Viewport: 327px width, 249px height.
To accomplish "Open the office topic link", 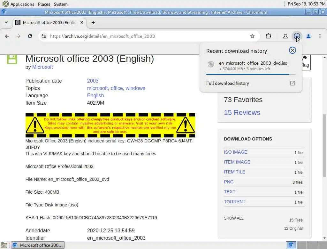I will [x=117, y=88].
